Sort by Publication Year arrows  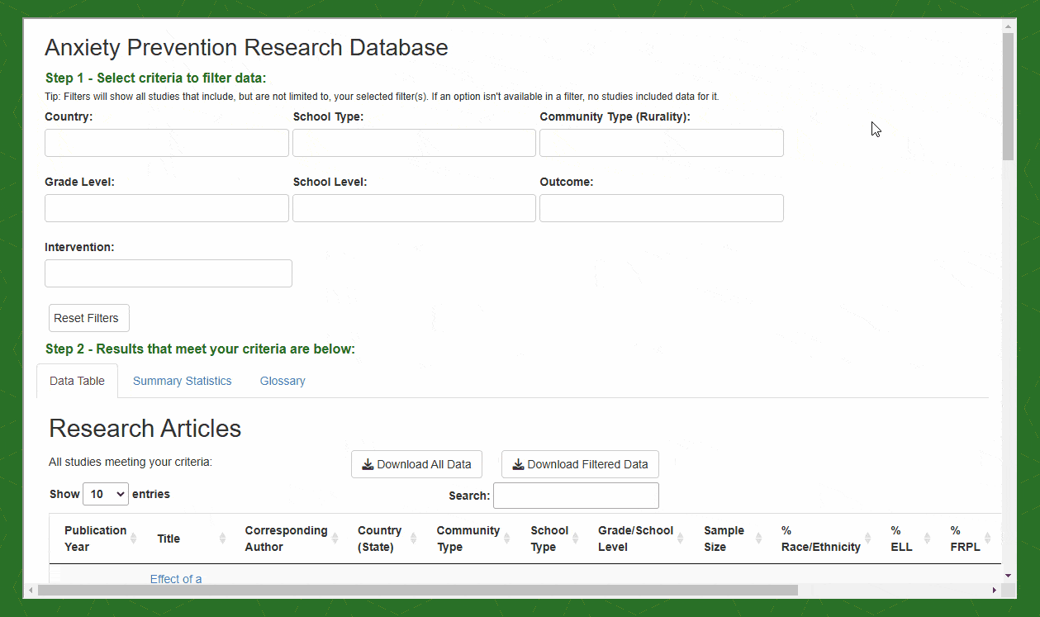pos(134,539)
